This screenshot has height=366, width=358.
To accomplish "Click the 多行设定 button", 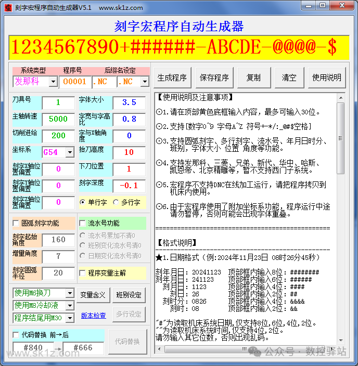I will 129,315.
